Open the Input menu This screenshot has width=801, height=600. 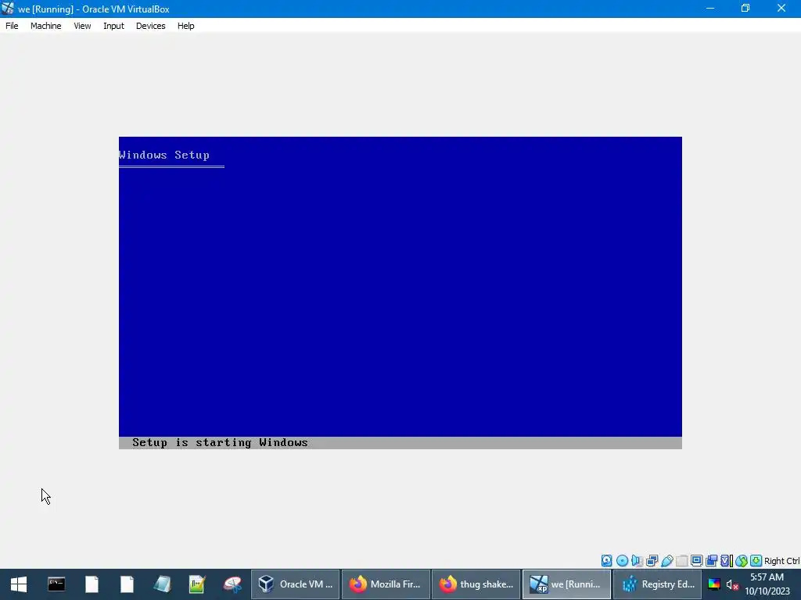113,26
